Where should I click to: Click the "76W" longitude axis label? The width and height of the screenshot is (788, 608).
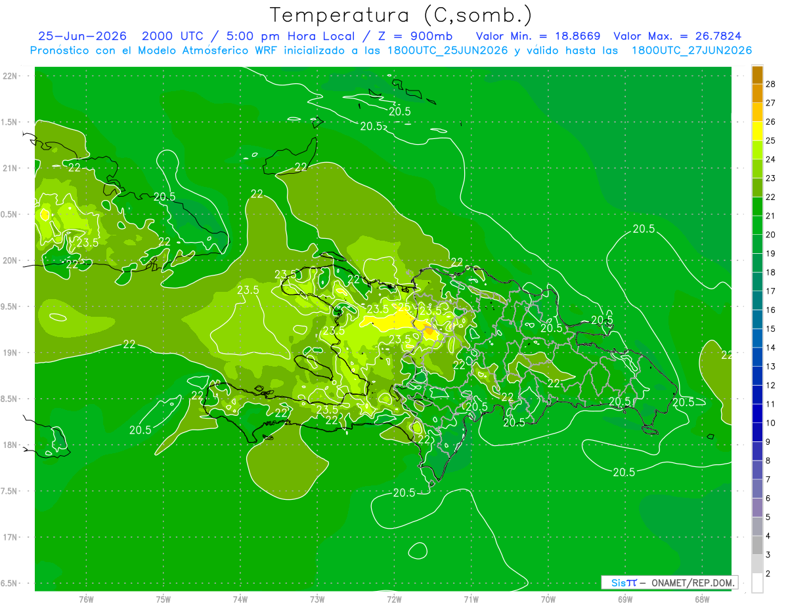click(86, 599)
